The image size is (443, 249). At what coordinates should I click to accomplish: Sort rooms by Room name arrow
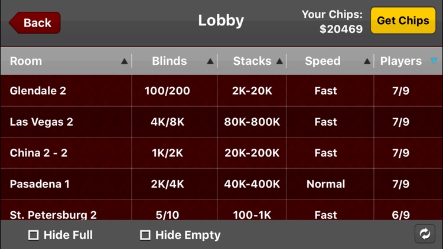(124, 61)
